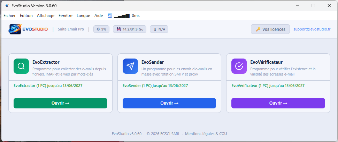Viewport: 338px width, 142px height.
Task: Click the temperature N/A badge
Action: coord(159,29)
